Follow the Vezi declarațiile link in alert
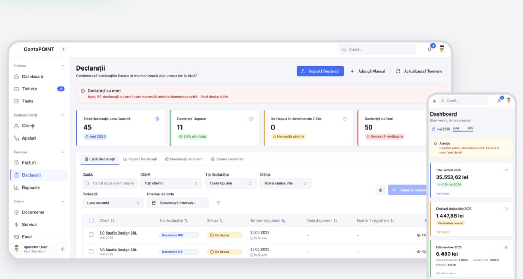The image size is (523, 279). pos(214,97)
